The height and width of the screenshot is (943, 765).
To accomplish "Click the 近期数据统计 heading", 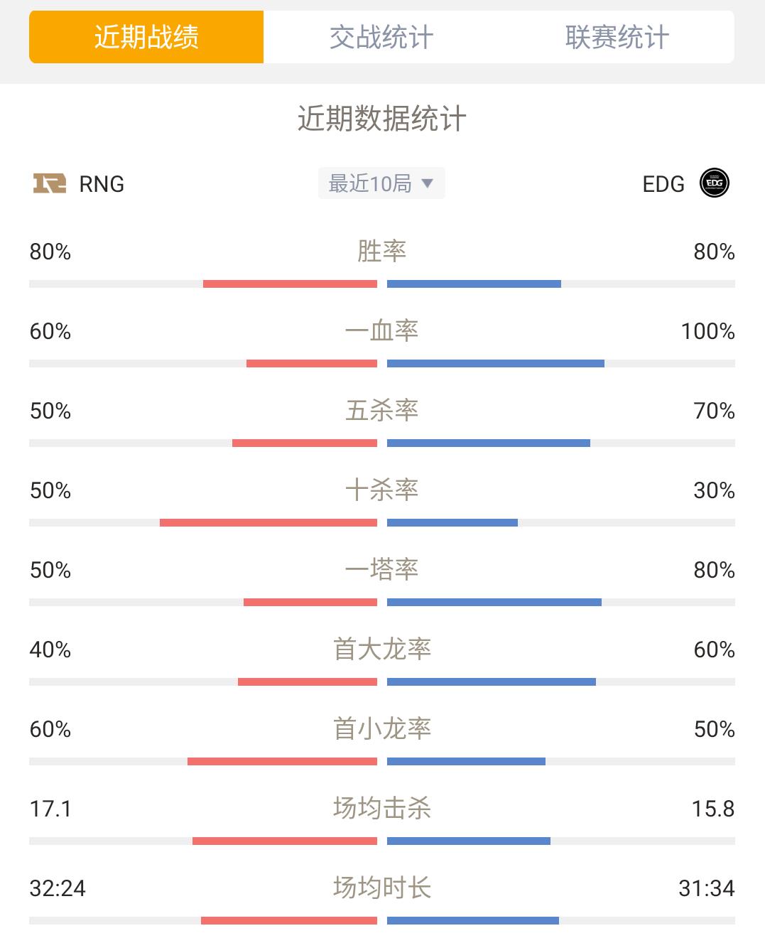I will coord(381,119).
